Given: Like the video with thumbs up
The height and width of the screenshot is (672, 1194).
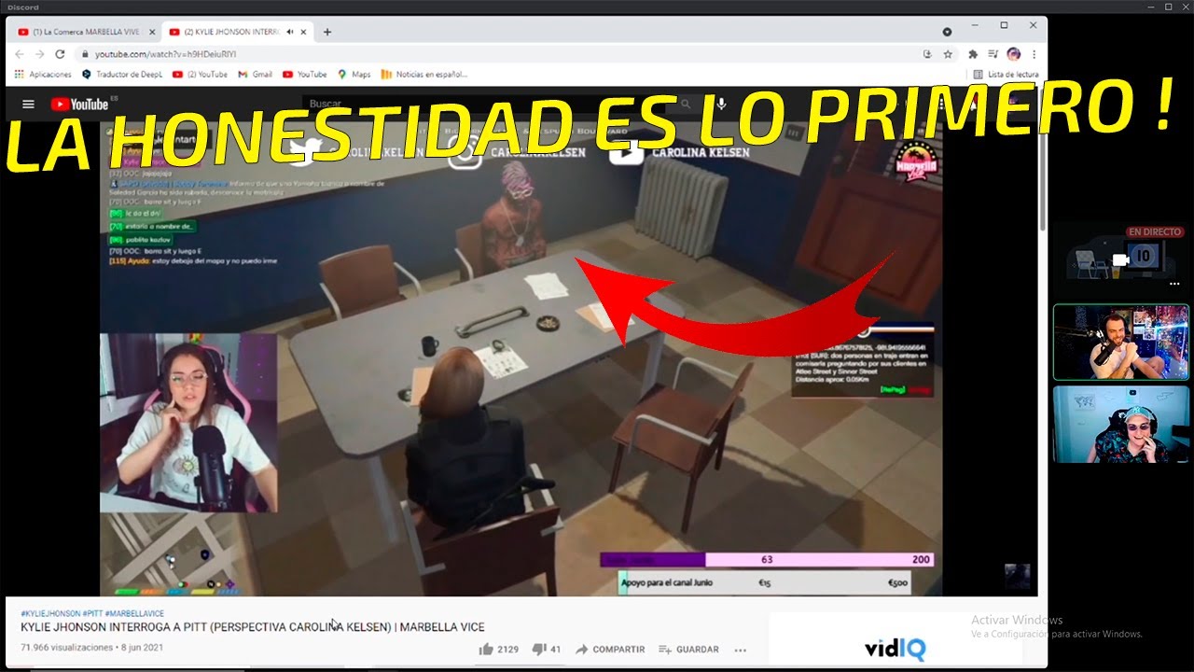Looking at the screenshot, I should pyautogui.click(x=498, y=649).
